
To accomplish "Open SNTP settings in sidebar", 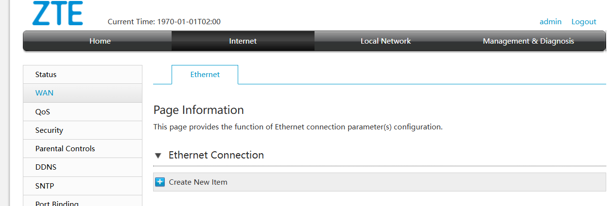I will 45,186.
